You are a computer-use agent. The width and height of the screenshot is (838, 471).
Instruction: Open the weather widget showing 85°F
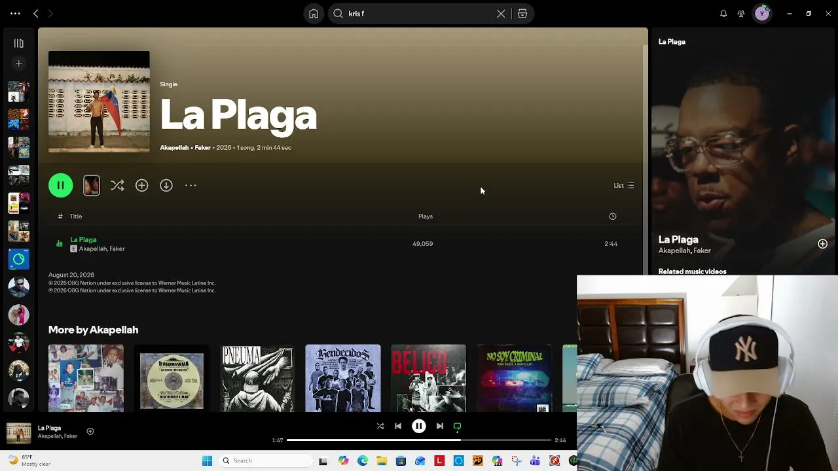point(29,461)
